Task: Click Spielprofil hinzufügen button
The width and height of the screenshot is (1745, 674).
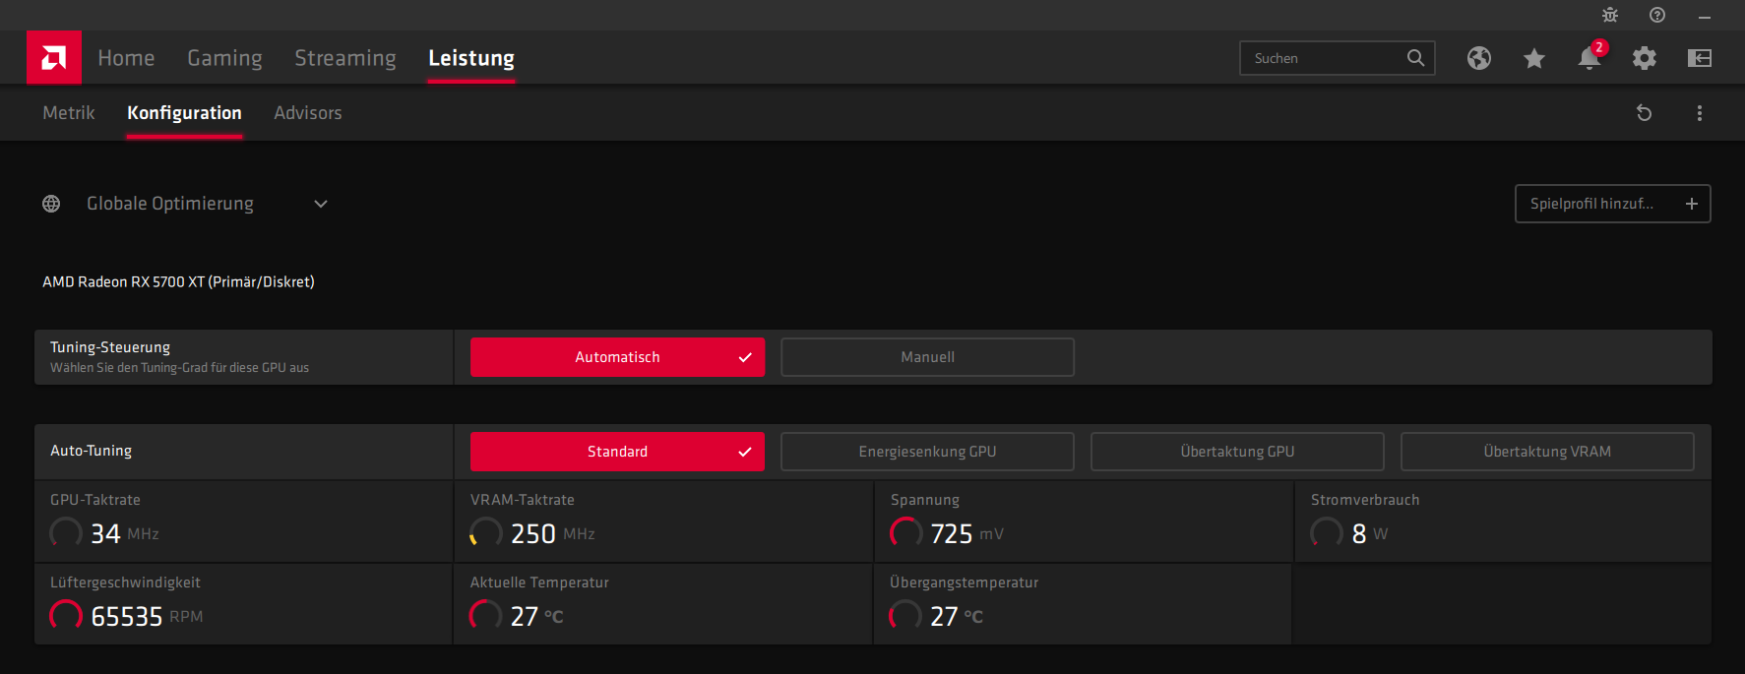Action: pos(1613,204)
